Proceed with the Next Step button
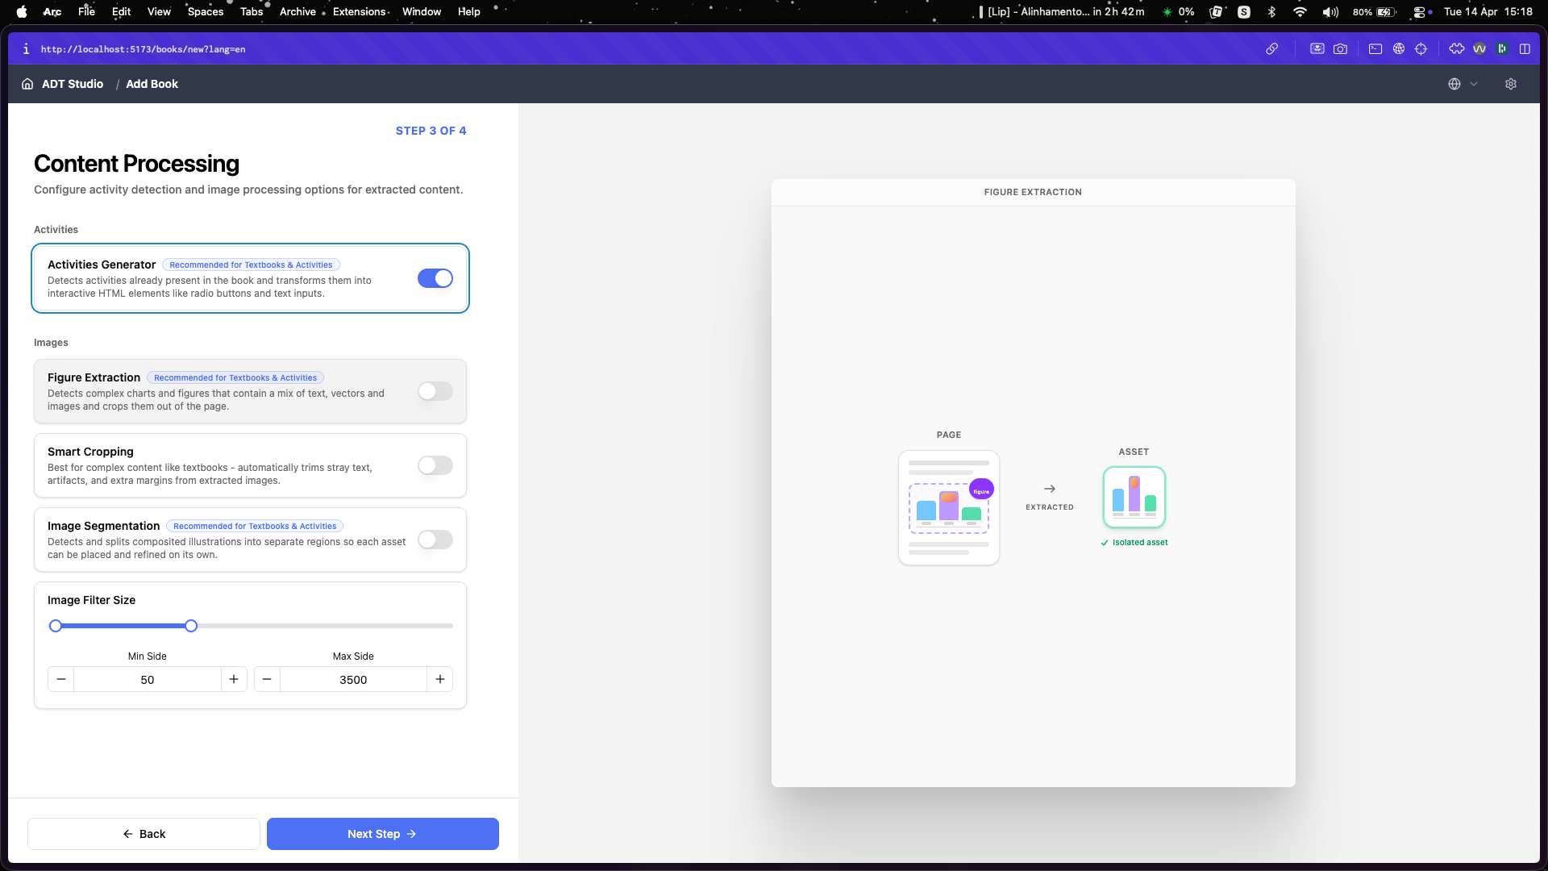The width and height of the screenshot is (1548, 871). point(383,834)
